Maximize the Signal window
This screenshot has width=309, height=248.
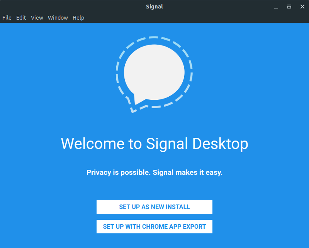pos(289,7)
